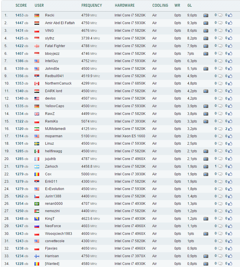Click the Intel Core i7 6850K hardware link
Image resolution: width=240 pixels, height=267 pixels.
point(130,83)
